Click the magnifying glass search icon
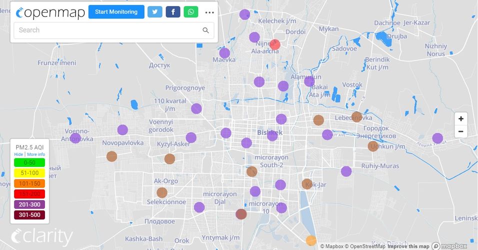This screenshot has height=250, width=478. pos(205,30)
